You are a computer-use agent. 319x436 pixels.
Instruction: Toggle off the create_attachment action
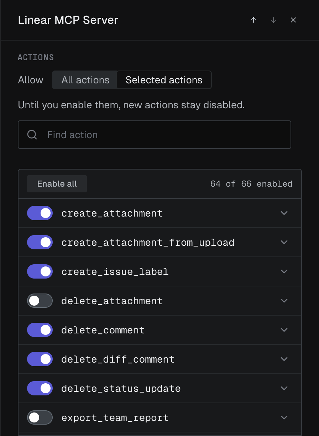40,213
